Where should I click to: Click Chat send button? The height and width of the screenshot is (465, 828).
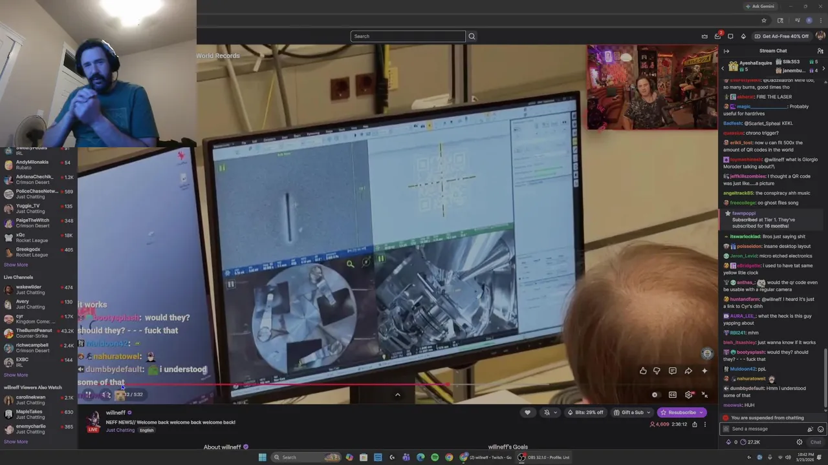[x=815, y=442]
